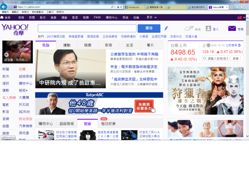Open the 編輯(E) menu
The width and height of the screenshot is (249, 179).
click(15, 12)
